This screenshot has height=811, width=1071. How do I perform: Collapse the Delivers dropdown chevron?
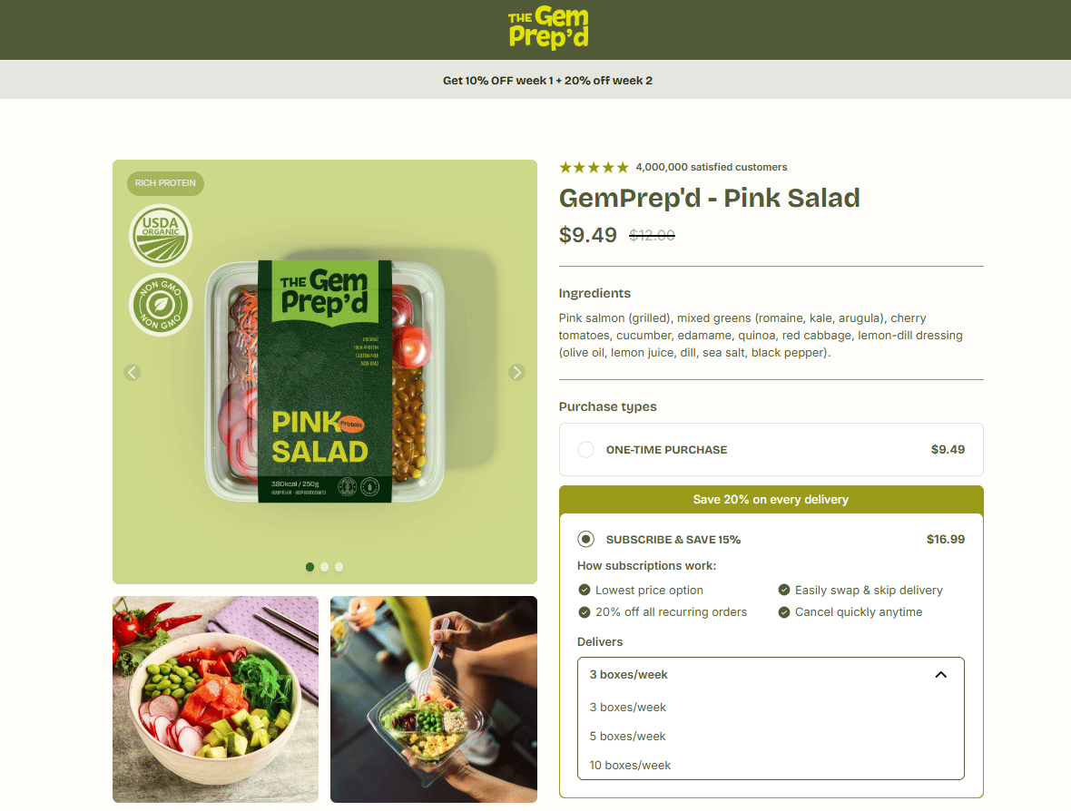click(940, 674)
